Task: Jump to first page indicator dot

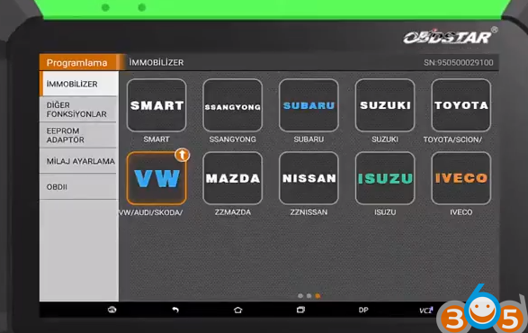Action: tap(300, 296)
